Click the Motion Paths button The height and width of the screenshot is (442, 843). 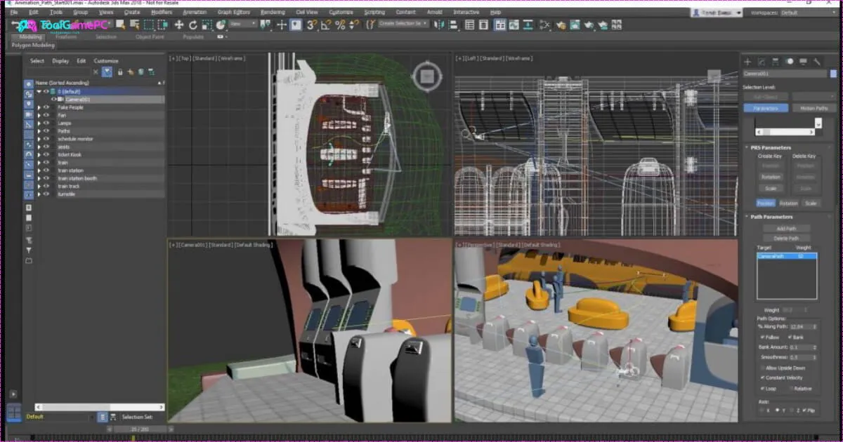click(x=813, y=108)
